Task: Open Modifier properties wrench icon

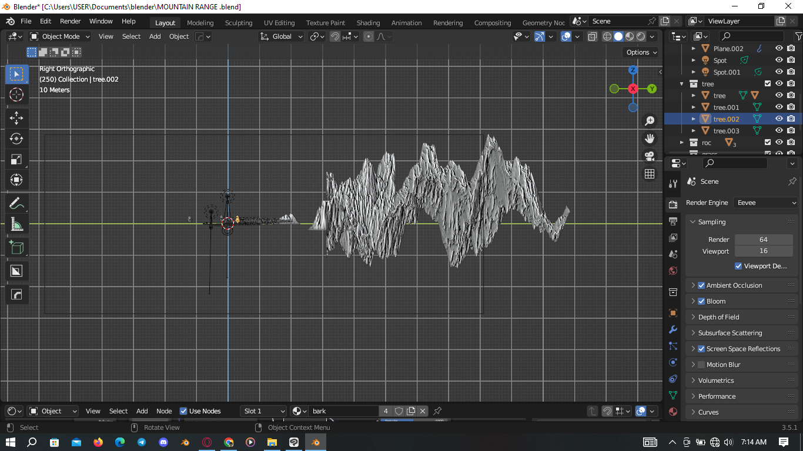Action: coord(673,329)
